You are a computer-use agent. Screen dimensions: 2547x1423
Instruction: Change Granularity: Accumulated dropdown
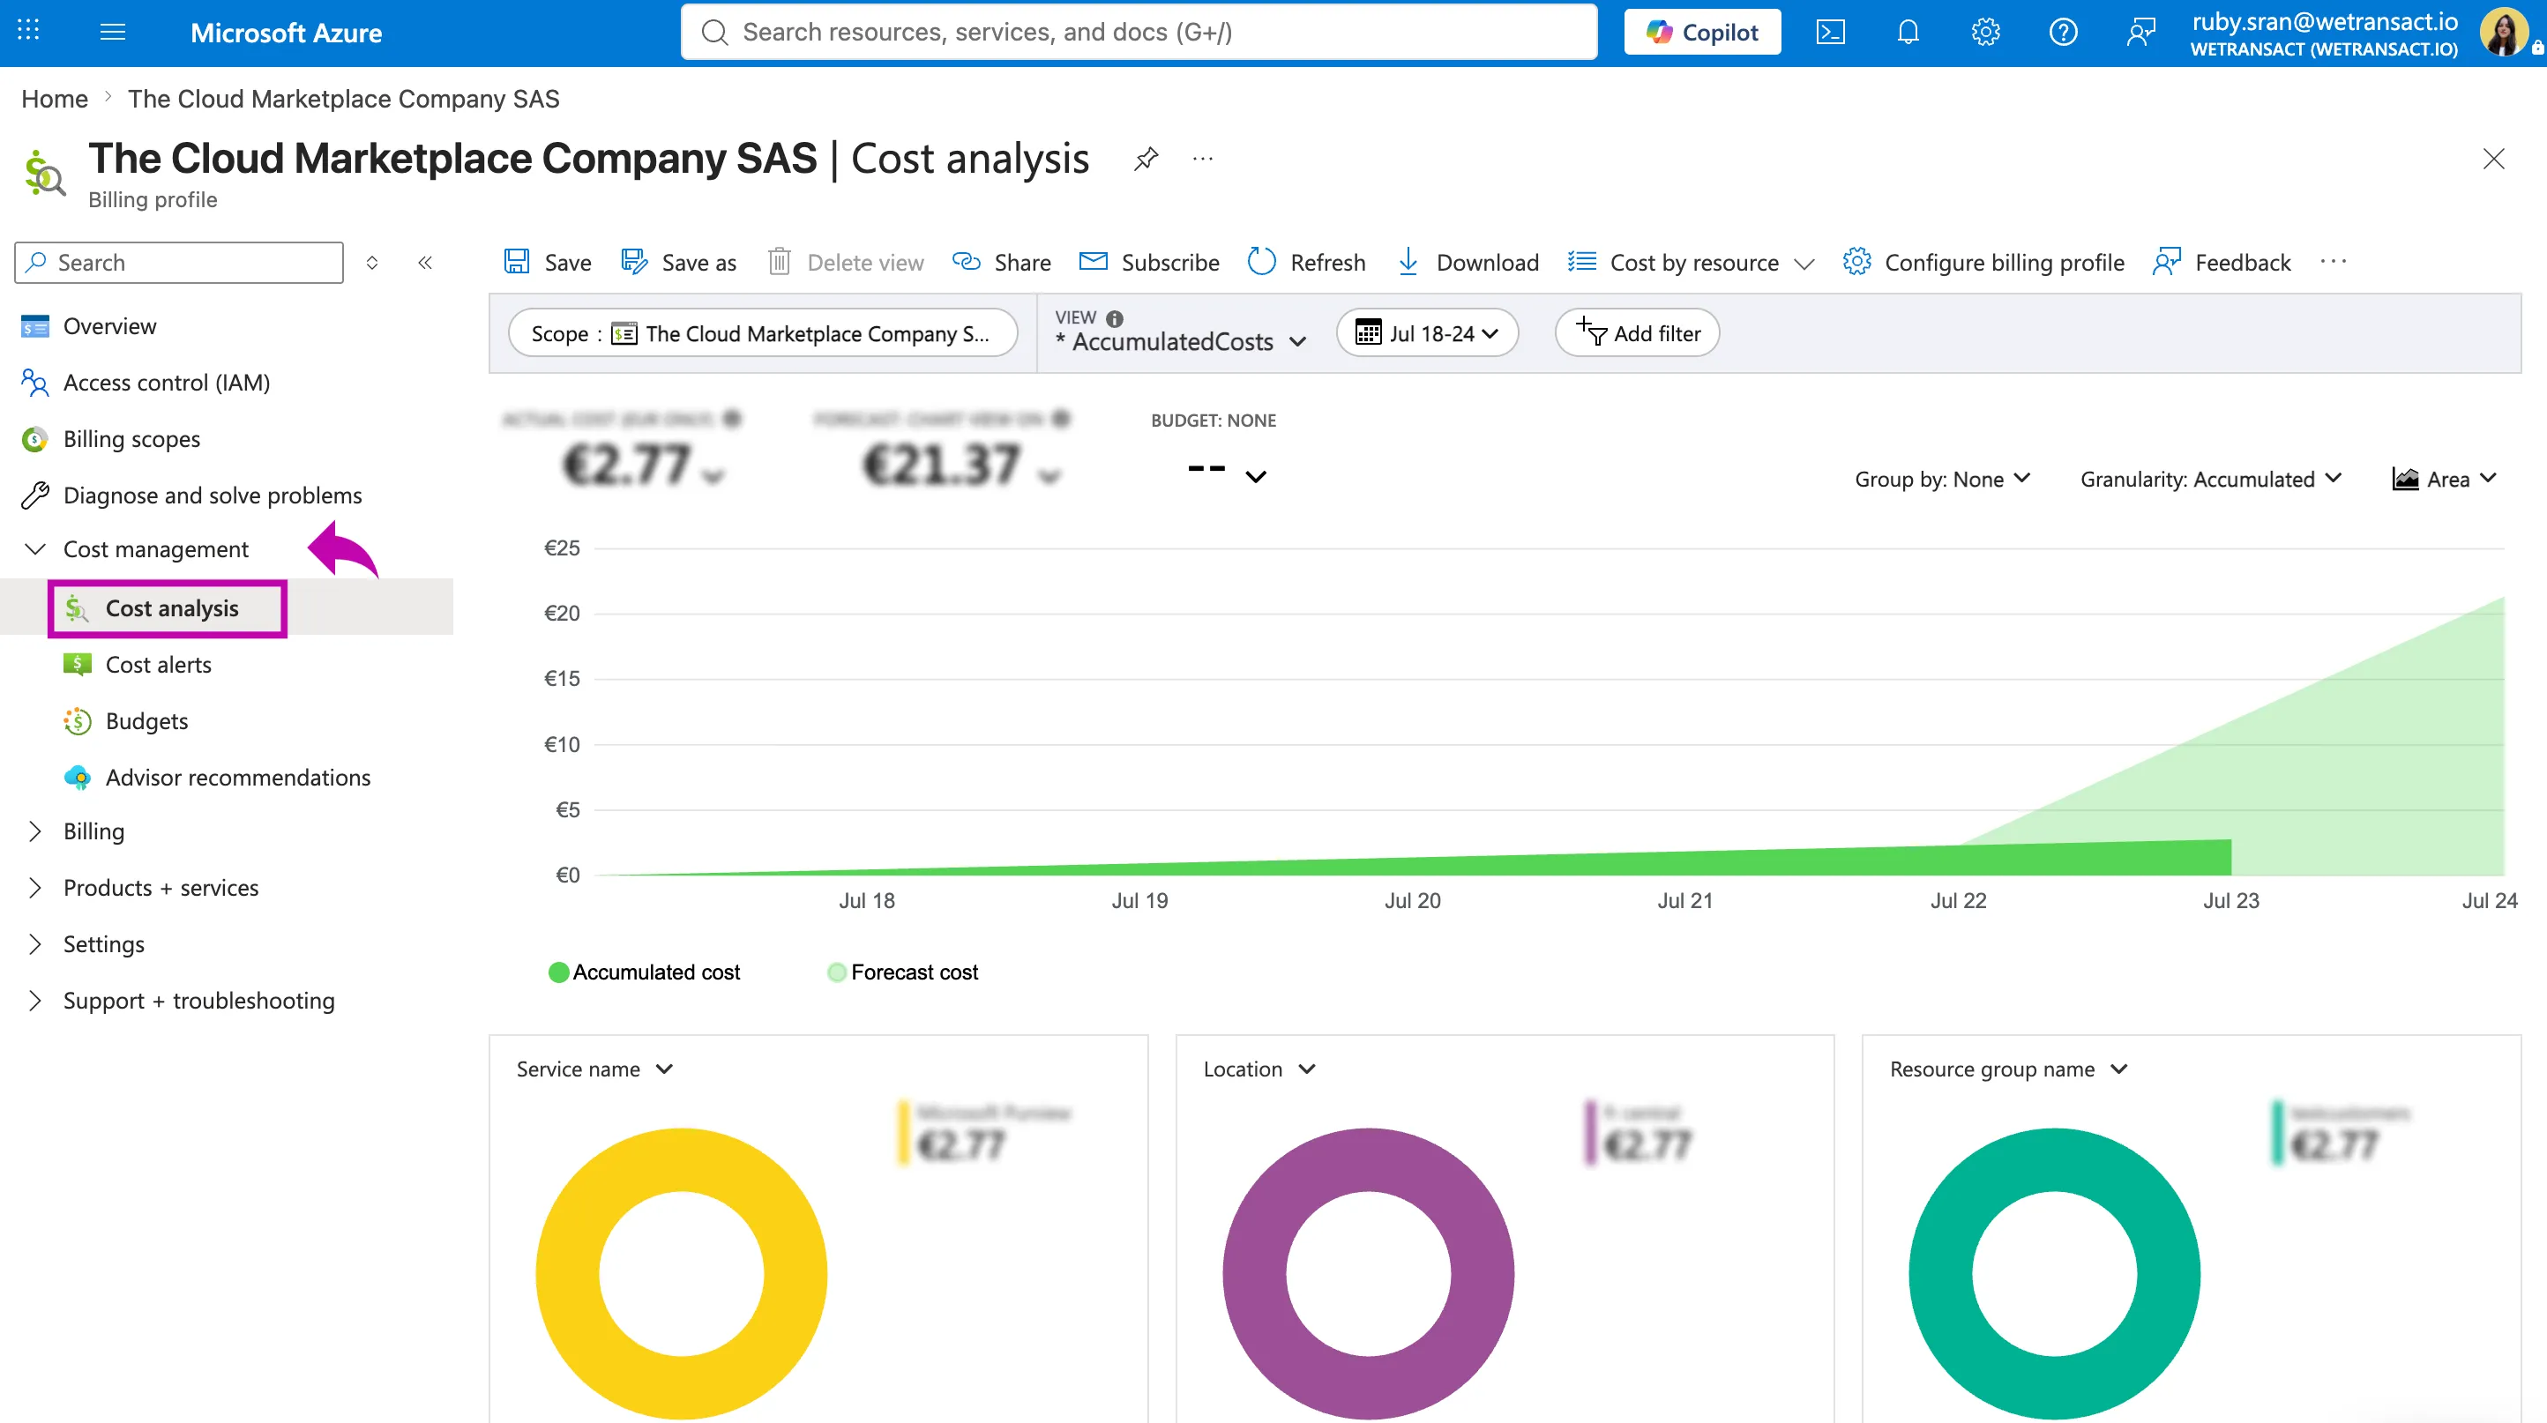click(x=2211, y=480)
